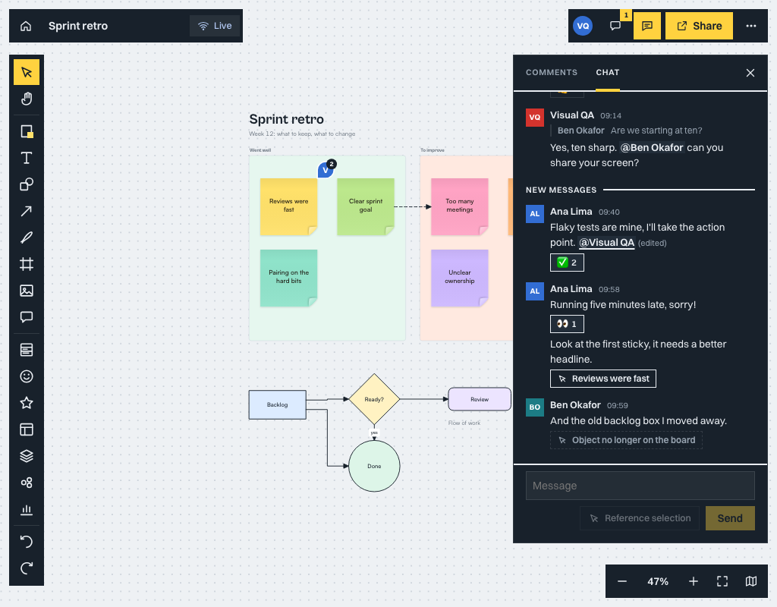Select the arrow connector tool
Screen dimensions: 777x607
tap(27, 211)
